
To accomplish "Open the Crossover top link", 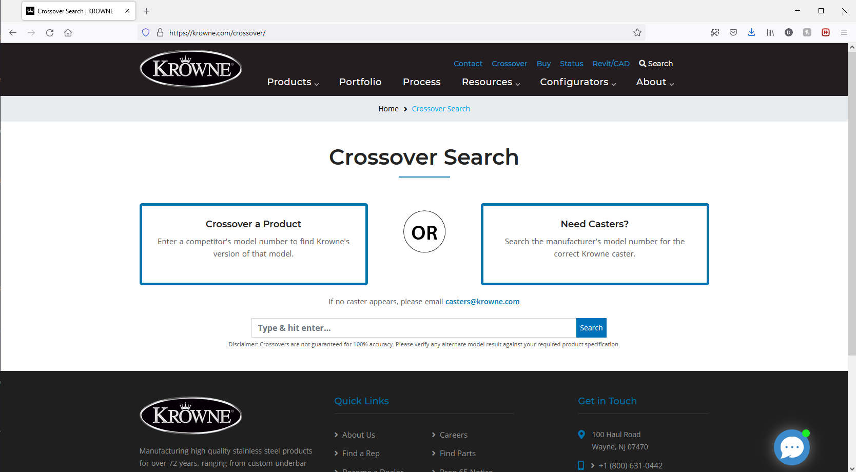I will click(x=510, y=64).
